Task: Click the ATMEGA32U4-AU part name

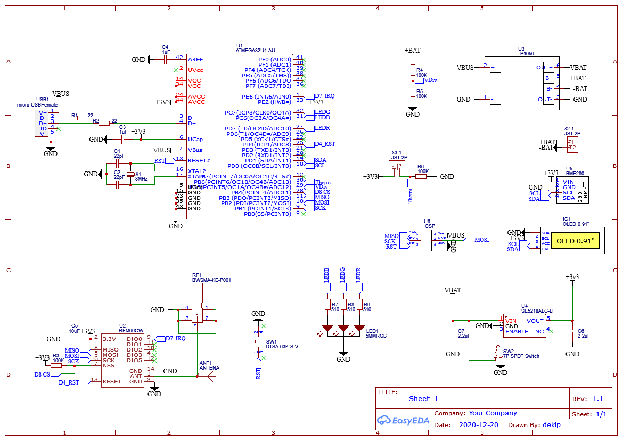Action: tap(255, 51)
